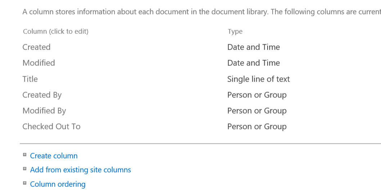Open the Created column to edit
Viewport: 381px width, 194px height.
coord(36,47)
